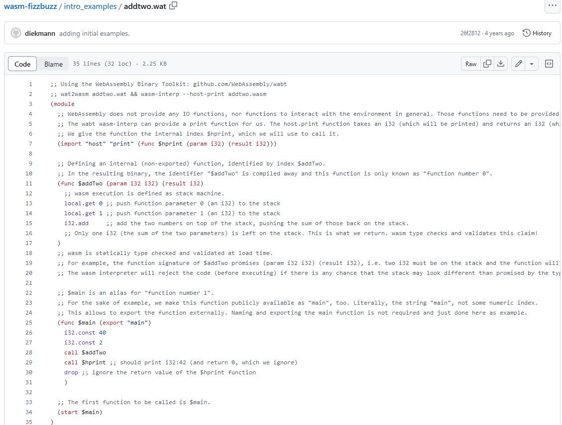562x425 pixels.
Task: Select line number 28 for call $addTwo
Action: point(29,352)
